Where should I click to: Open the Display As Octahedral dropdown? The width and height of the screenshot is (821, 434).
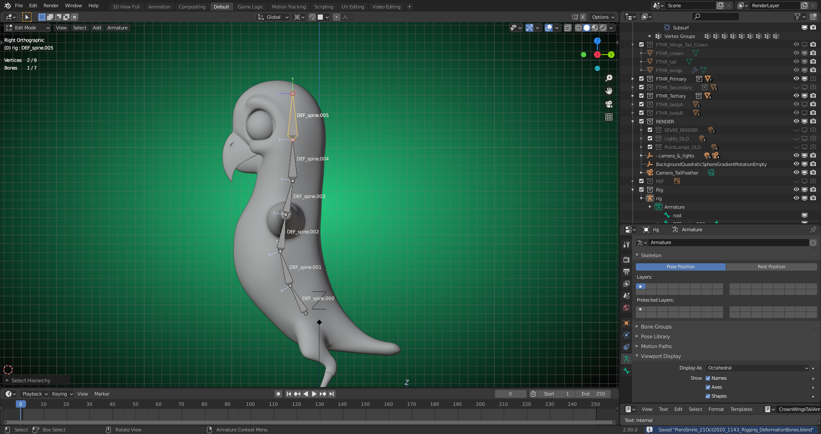[x=757, y=368]
